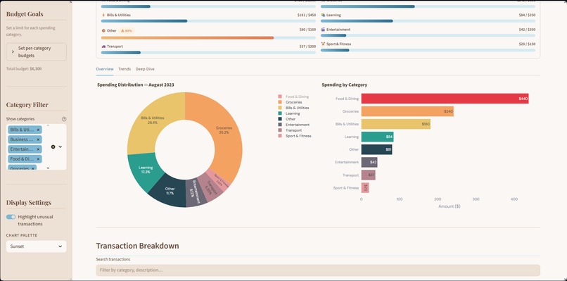Click the Food & Dining $440 bar
Screen dimensions: 567x281
tap(445, 99)
